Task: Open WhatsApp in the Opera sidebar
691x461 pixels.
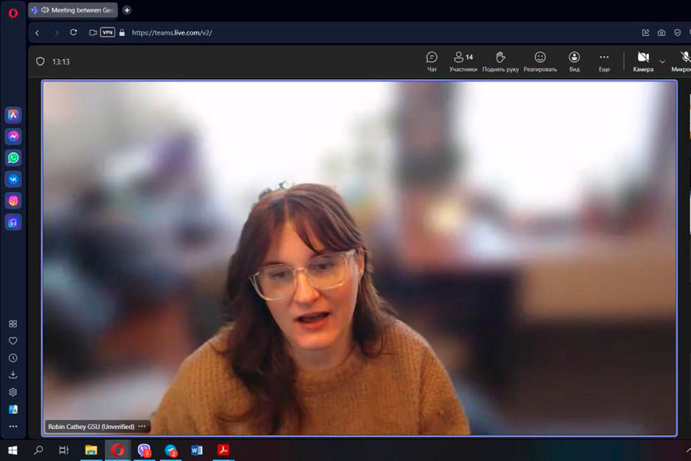Action: pyautogui.click(x=13, y=158)
